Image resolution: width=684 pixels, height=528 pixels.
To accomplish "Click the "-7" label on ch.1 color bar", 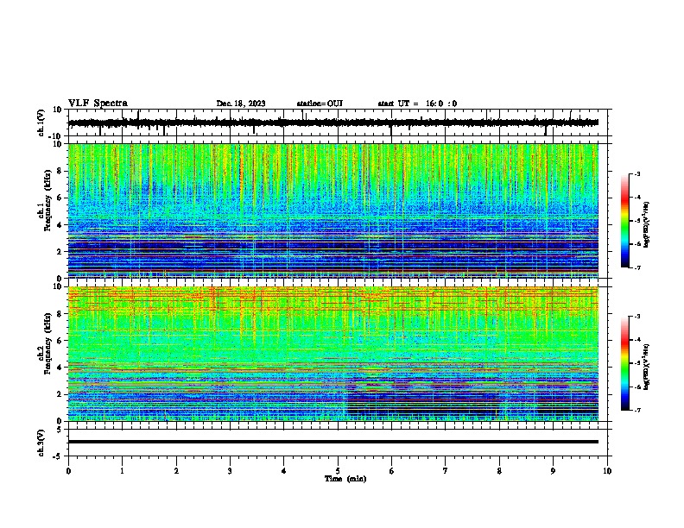I will 637,267.
